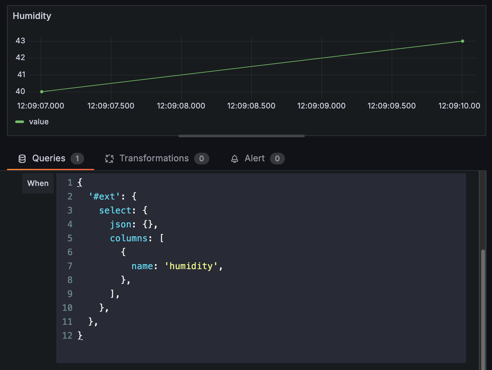Click the Transformations count badge showing 0
Image resolution: width=492 pixels, height=370 pixels.
pos(201,158)
